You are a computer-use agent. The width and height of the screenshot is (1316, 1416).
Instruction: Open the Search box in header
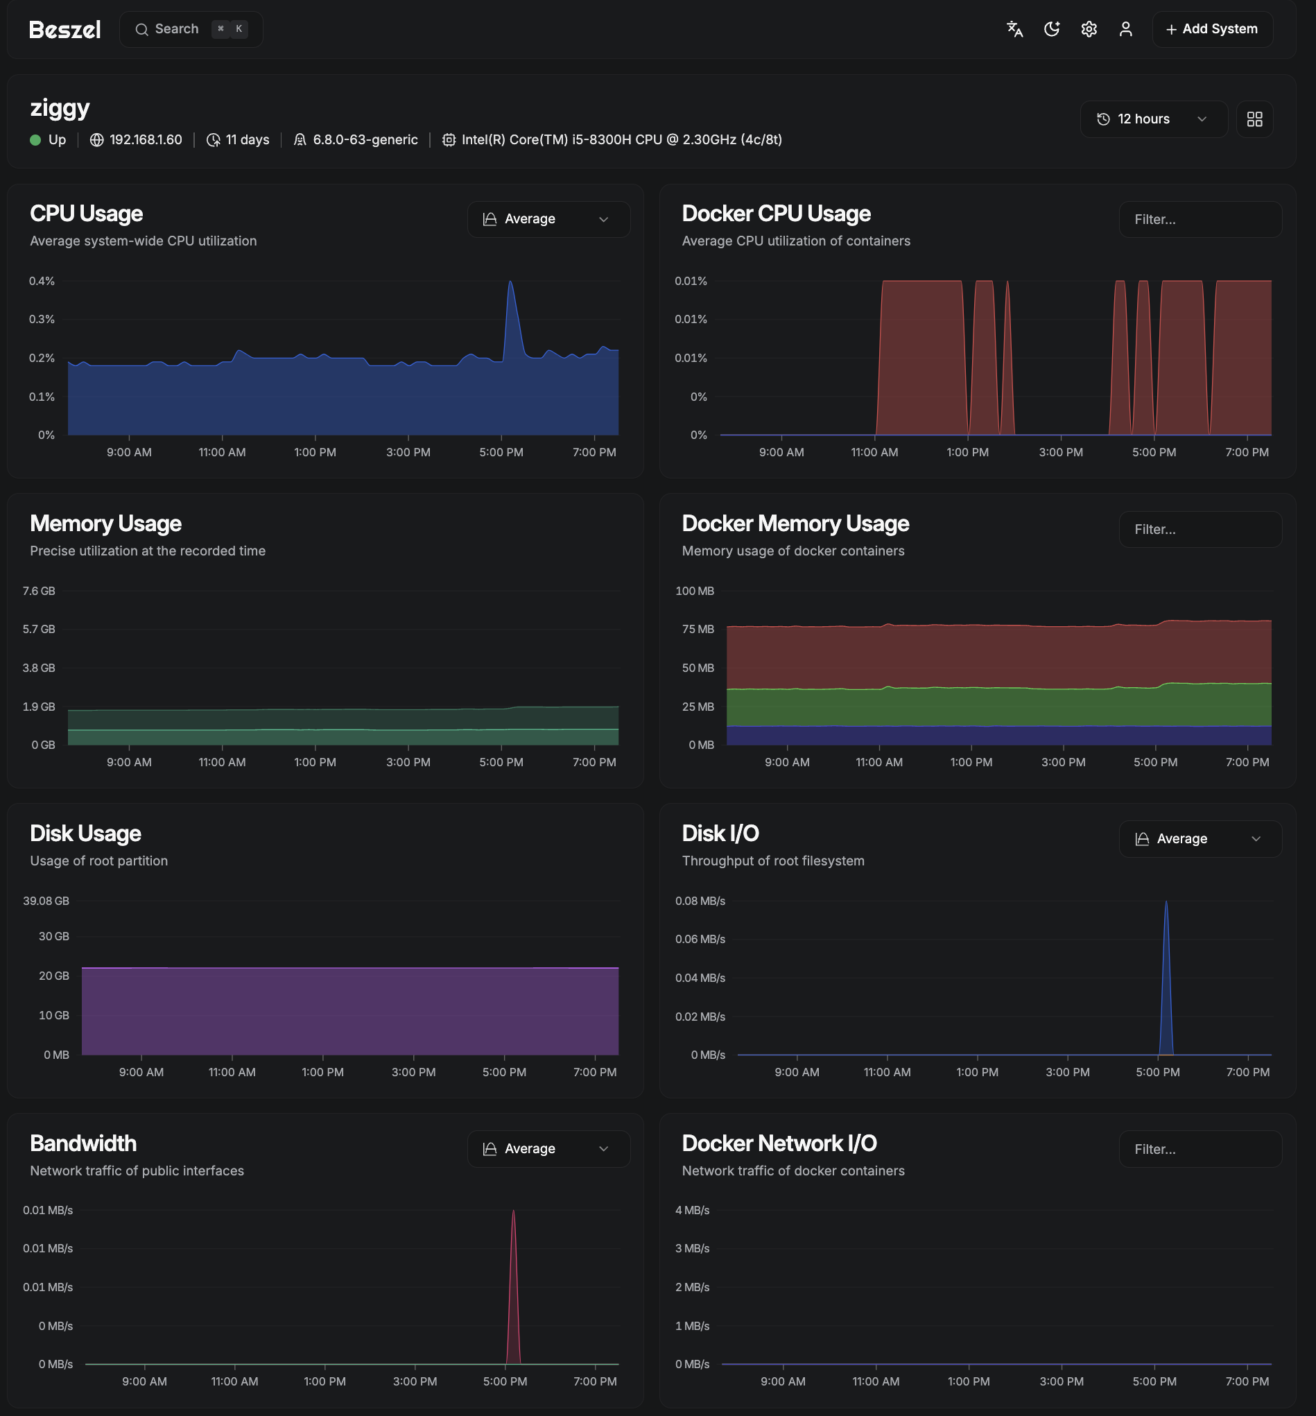(191, 29)
